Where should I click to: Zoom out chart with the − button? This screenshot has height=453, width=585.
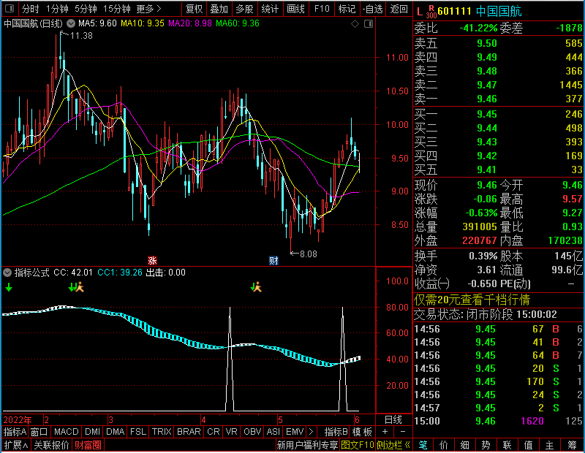[x=403, y=432]
